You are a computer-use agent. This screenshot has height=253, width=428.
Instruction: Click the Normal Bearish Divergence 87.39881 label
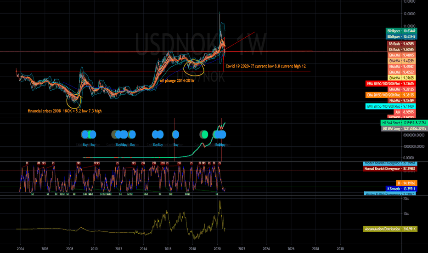coord(390,169)
